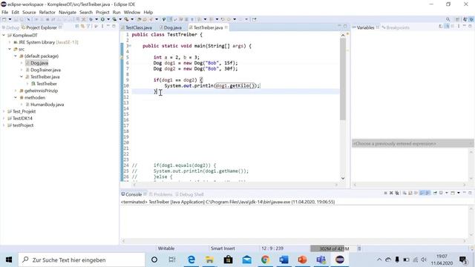Minimize the Console view
Image resolution: width=475 pixels, height=267 pixels.
(464, 193)
